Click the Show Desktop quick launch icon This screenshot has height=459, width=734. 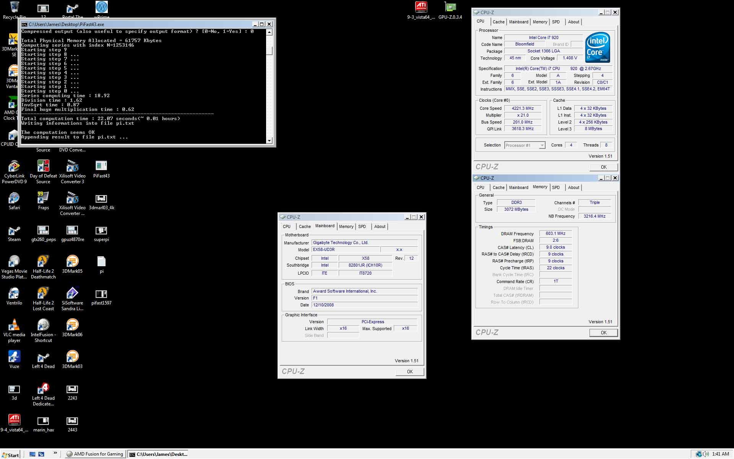click(x=32, y=454)
